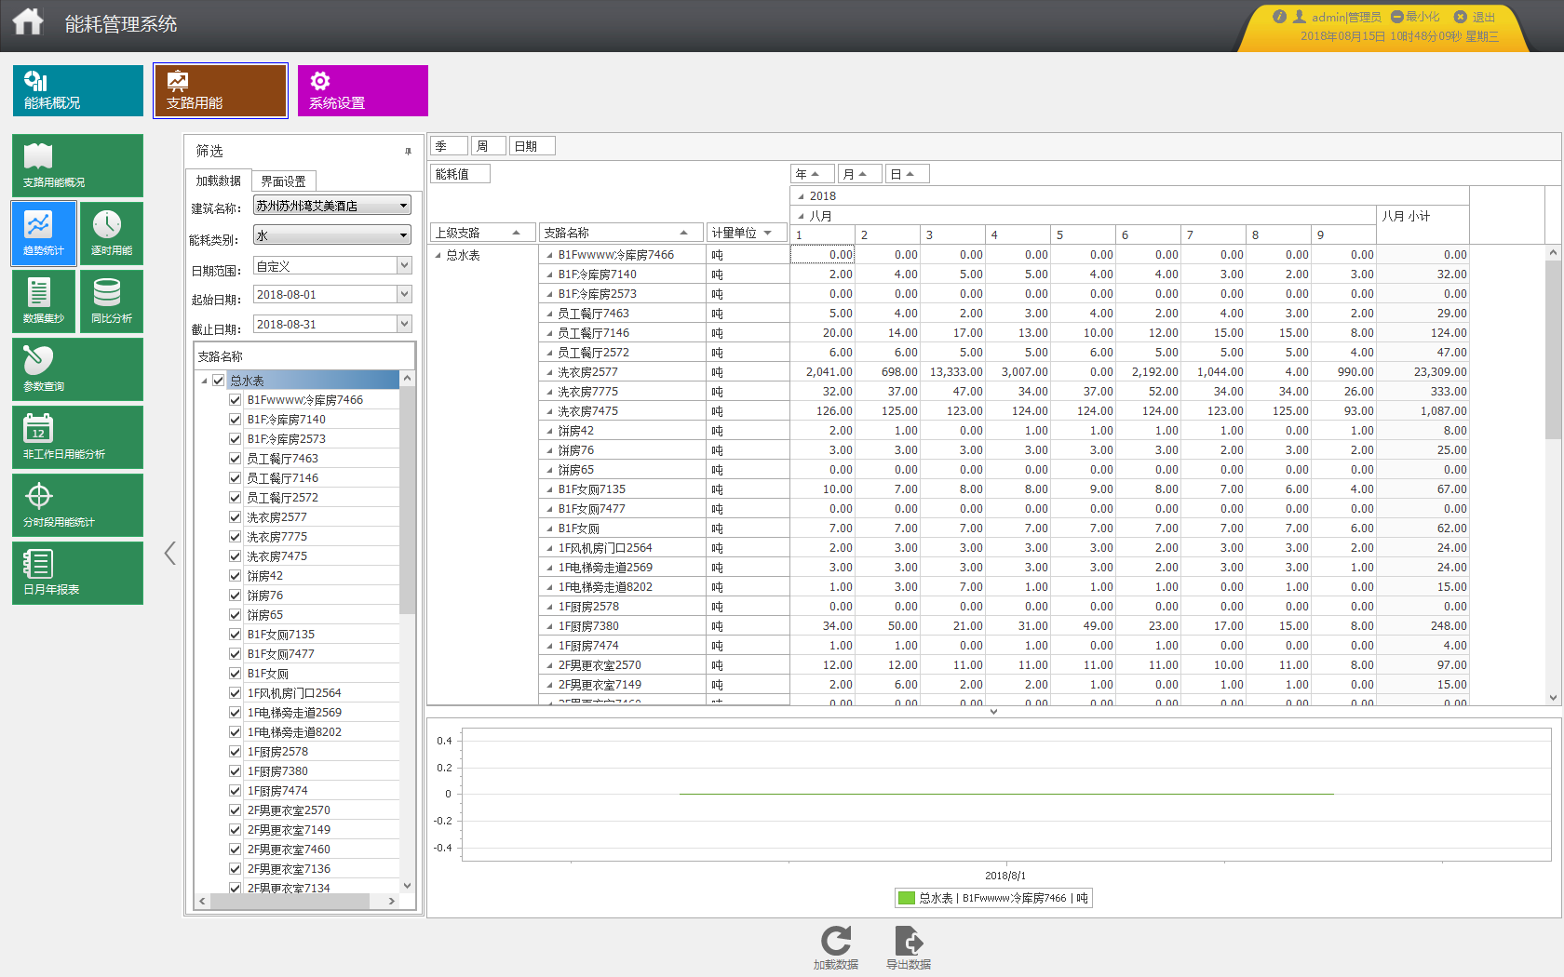1564x977 pixels.
Task: Click the green legend swatch for 总水表
Action: tap(907, 898)
